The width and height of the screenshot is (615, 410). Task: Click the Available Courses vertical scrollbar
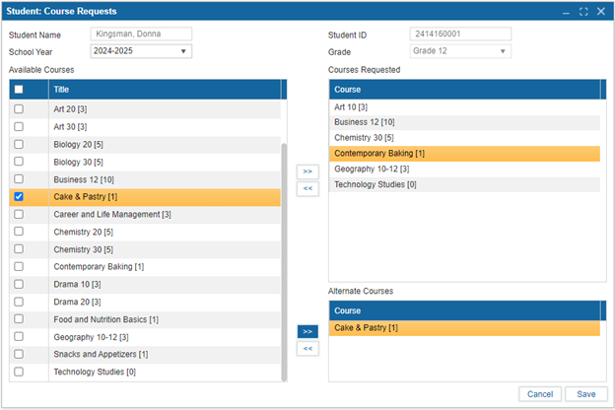pyautogui.click(x=284, y=256)
